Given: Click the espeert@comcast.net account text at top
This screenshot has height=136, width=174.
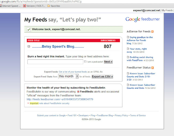Looking at the screenshot, I should pyautogui.click(x=147, y=10).
